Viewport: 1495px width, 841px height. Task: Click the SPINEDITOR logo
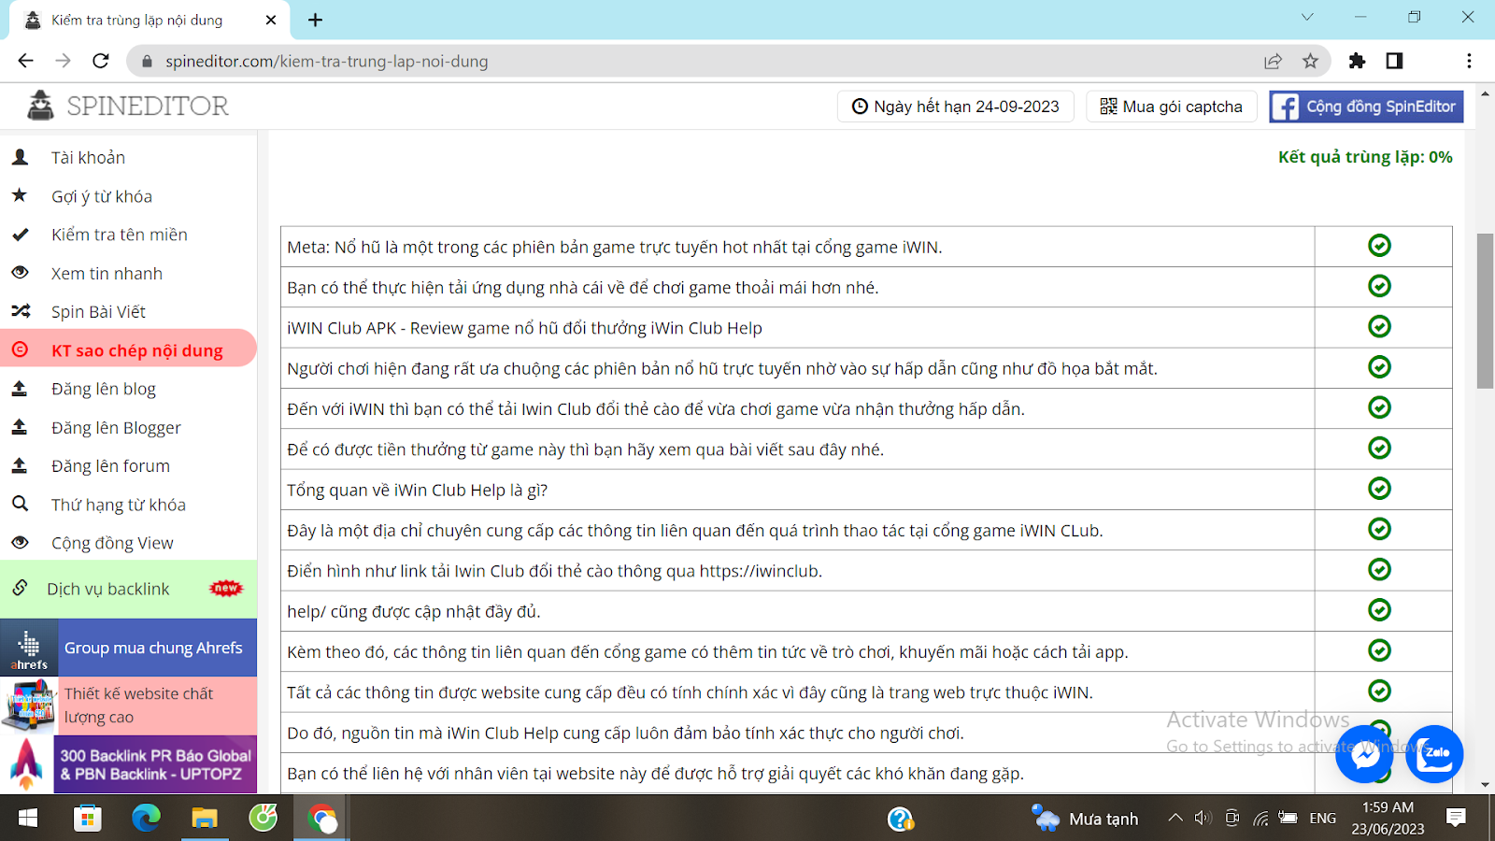click(128, 106)
